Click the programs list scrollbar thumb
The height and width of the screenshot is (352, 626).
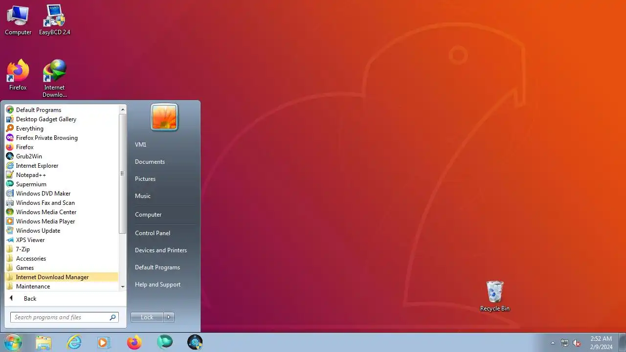[x=123, y=174]
